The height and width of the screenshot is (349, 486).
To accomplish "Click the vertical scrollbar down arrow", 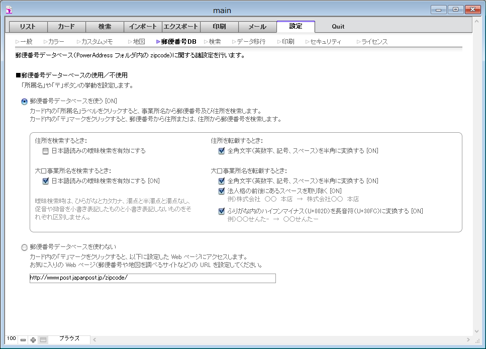I will tap(476, 331).
